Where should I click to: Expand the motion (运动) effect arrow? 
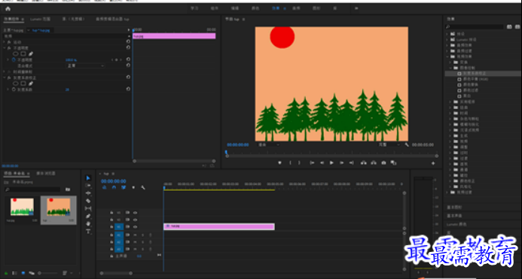[4, 42]
